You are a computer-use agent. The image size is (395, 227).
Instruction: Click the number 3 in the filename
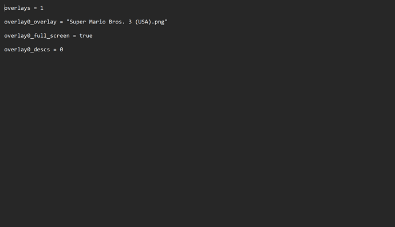(130, 22)
